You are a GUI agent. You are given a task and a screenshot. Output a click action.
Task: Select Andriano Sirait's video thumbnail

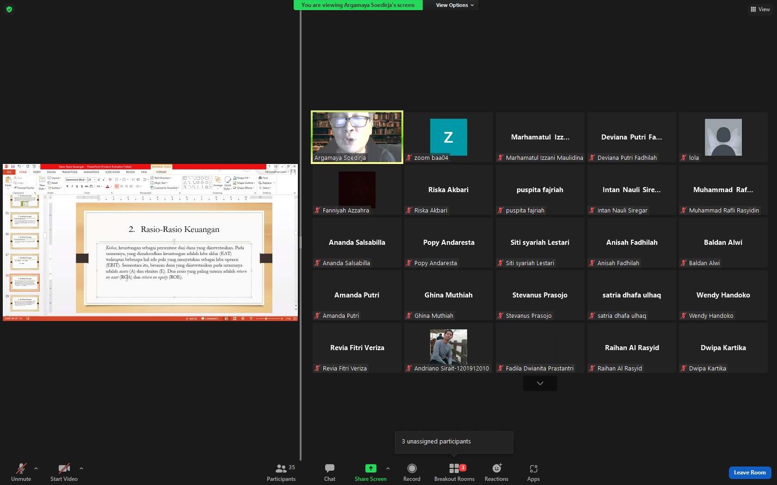click(x=448, y=347)
